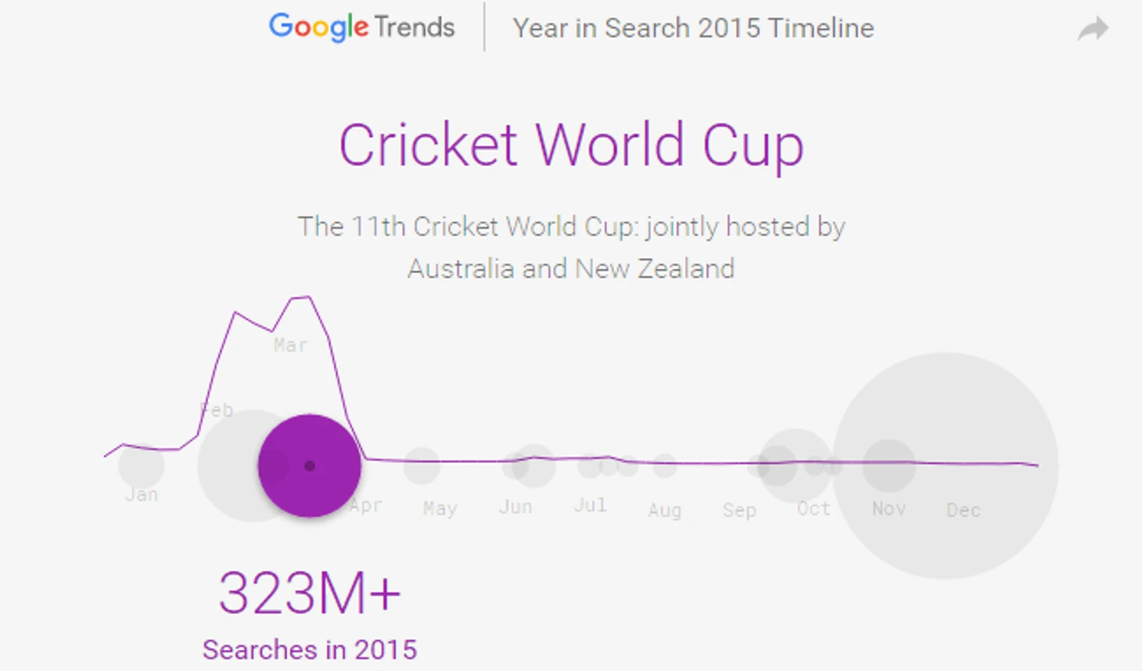The width and height of the screenshot is (1142, 671).
Task: Click the Feb month label
Action: coord(217,411)
